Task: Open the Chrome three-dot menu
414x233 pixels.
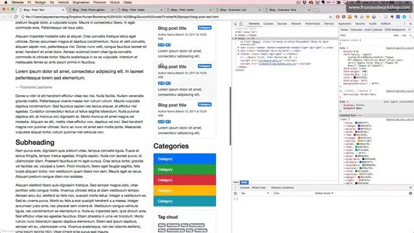Action: click(x=410, y=17)
